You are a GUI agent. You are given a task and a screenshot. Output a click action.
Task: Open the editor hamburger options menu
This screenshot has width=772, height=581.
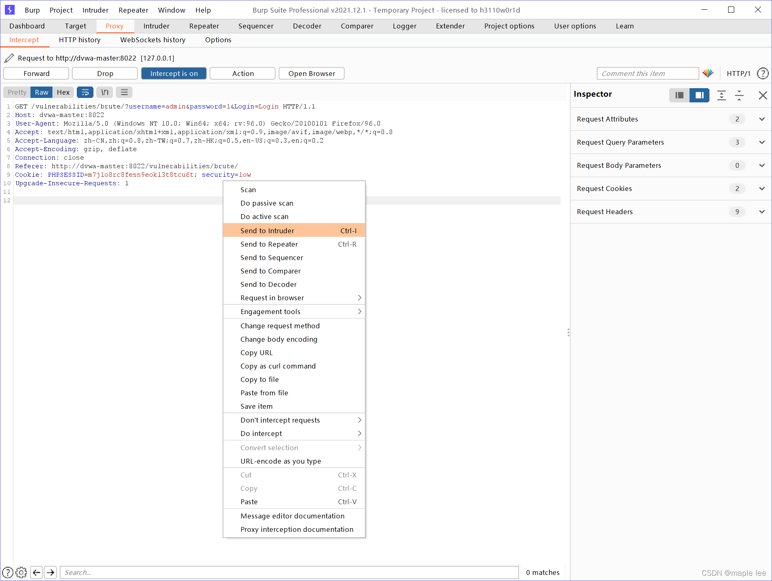[124, 92]
